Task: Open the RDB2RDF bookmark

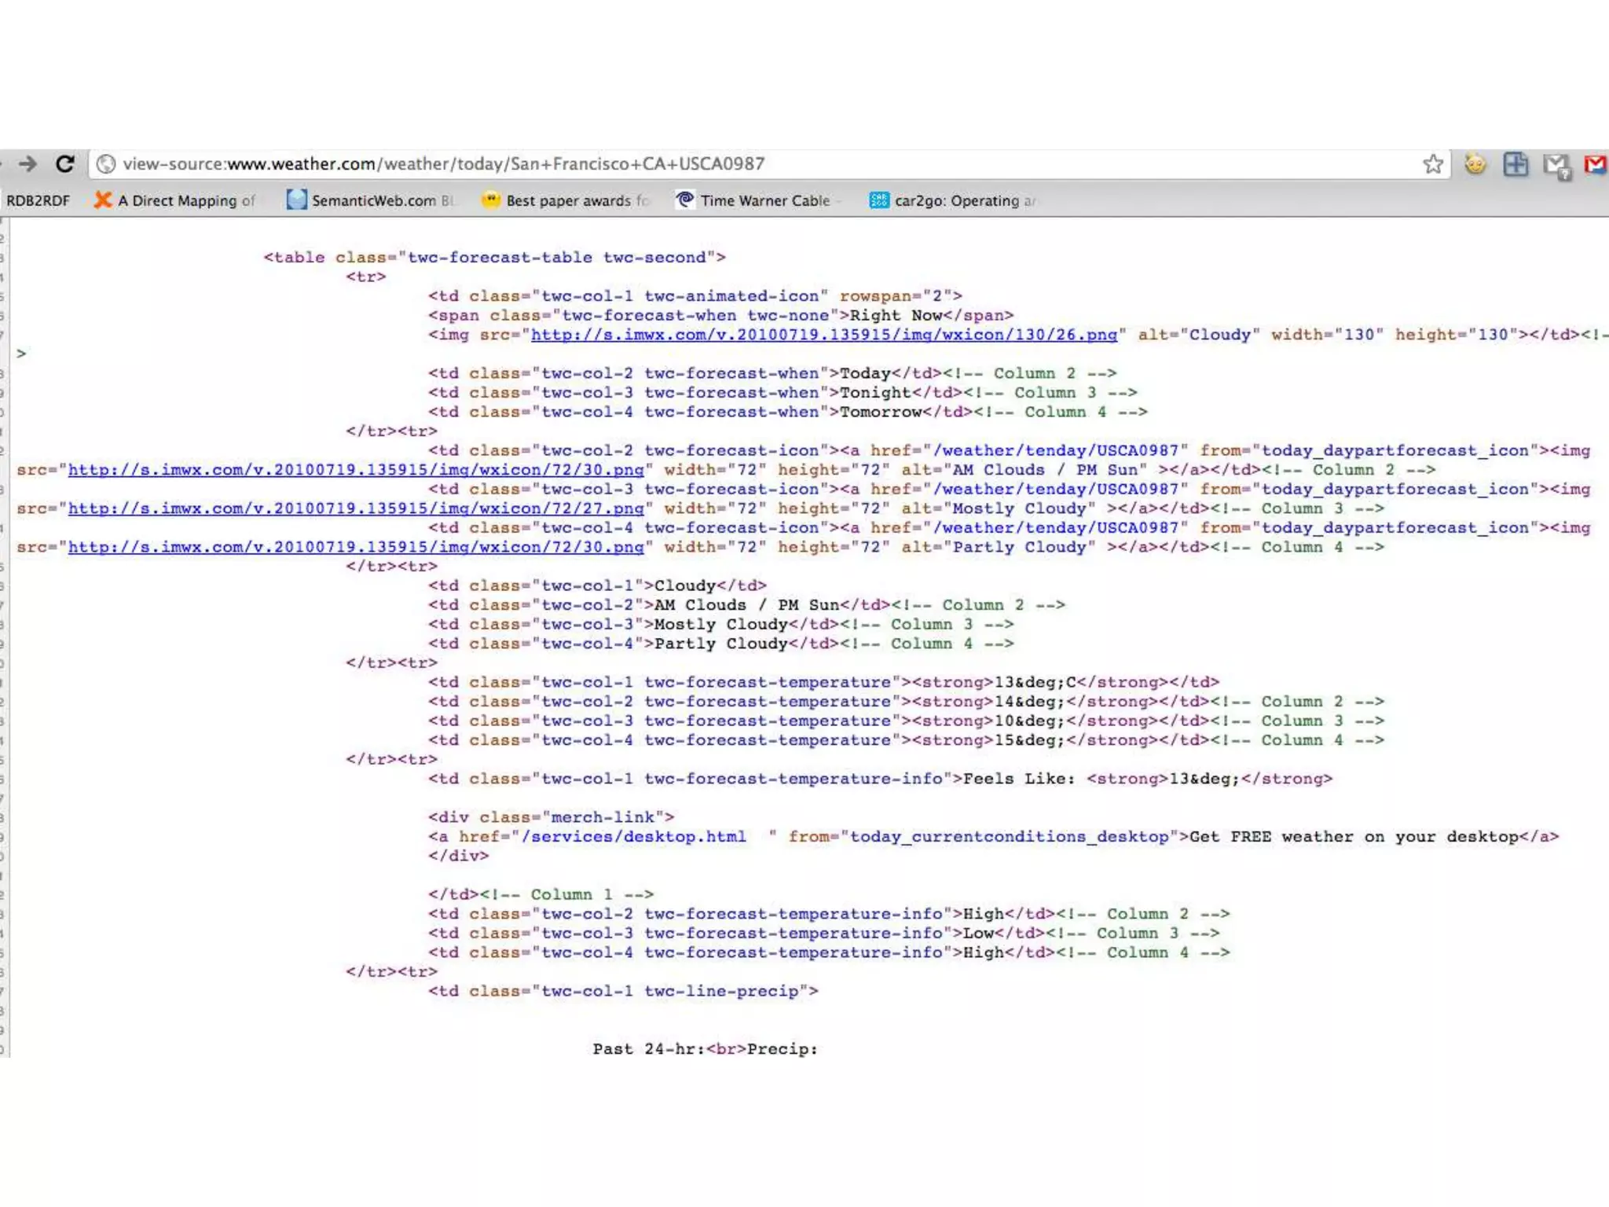Action: [x=38, y=200]
